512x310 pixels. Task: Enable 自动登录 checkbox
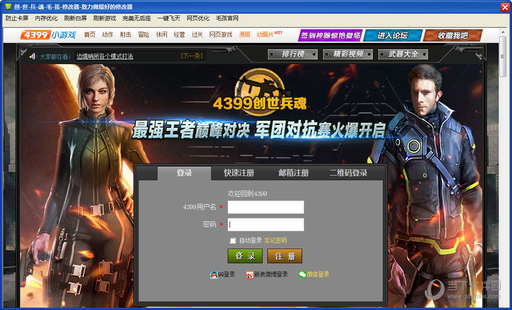(232, 241)
